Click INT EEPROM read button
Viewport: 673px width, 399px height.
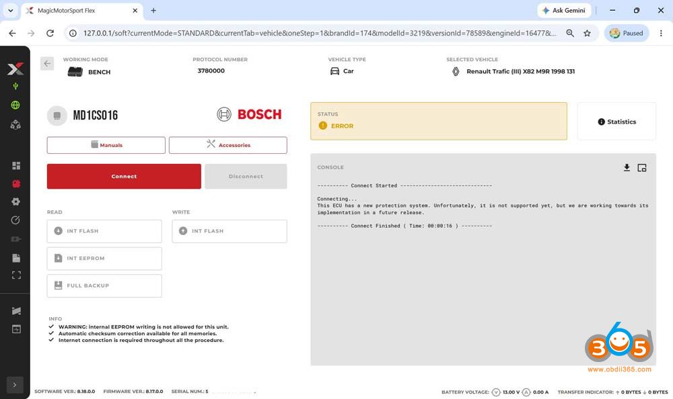point(104,259)
